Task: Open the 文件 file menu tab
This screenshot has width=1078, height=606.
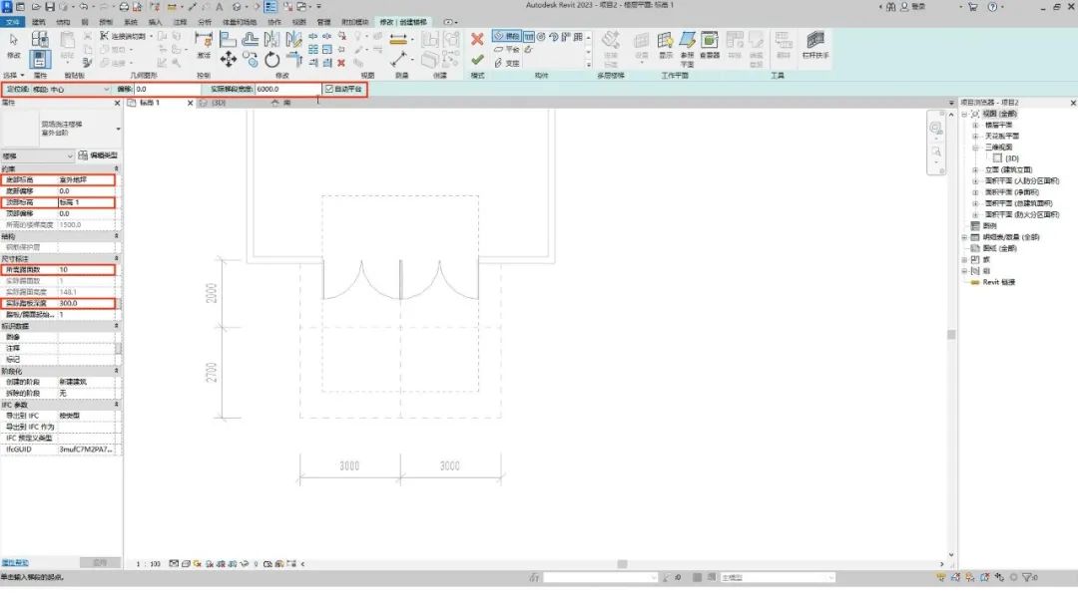Action: click(12, 22)
